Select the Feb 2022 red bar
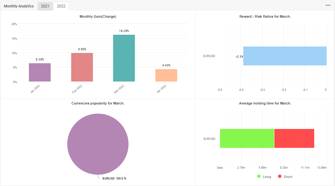 click(82, 67)
